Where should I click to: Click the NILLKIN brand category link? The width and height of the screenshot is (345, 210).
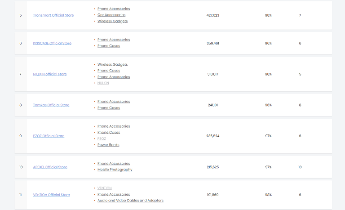coord(103,83)
